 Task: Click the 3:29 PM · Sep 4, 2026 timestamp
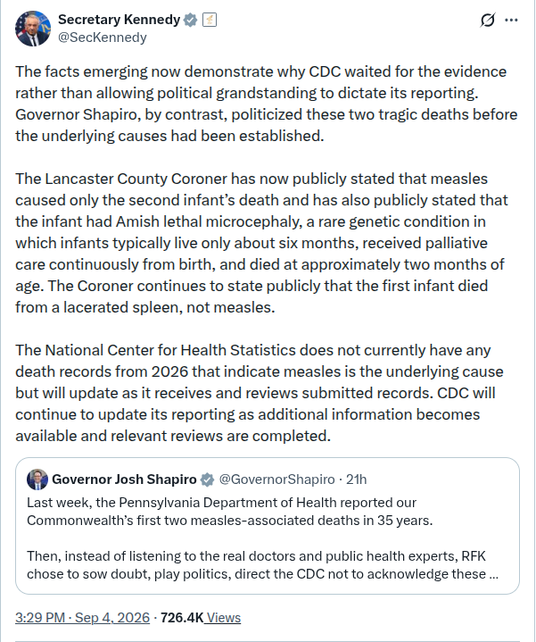coord(83,617)
